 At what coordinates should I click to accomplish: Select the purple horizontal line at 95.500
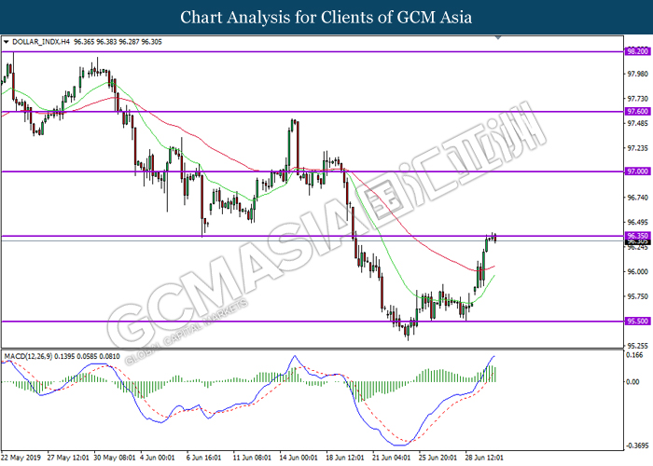[313, 322]
